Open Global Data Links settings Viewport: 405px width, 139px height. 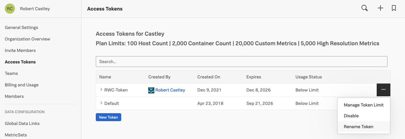pos(22,123)
